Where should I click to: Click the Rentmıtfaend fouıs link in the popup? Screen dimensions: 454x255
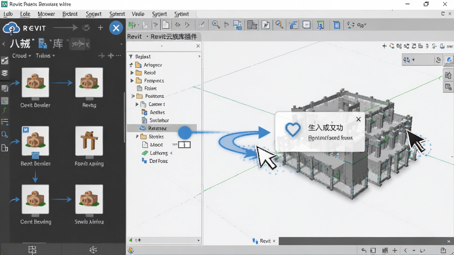point(330,138)
